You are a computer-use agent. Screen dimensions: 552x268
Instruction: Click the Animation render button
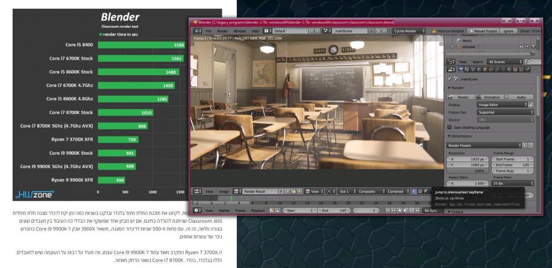pyautogui.click(x=489, y=97)
